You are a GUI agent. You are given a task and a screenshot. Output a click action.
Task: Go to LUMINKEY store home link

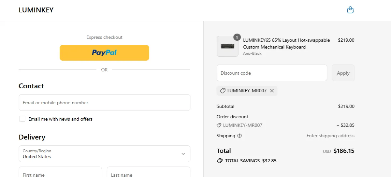[x=36, y=10]
